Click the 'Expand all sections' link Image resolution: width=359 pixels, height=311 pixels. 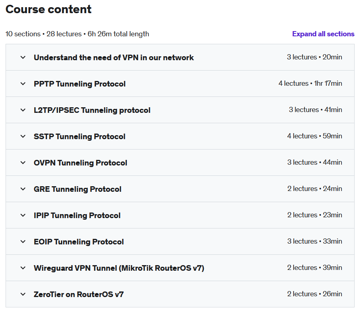pyautogui.click(x=323, y=34)
